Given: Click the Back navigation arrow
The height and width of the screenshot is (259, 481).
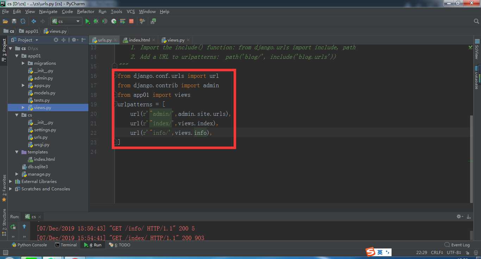Looking at the screenshot, I should (x=34, y=21).
